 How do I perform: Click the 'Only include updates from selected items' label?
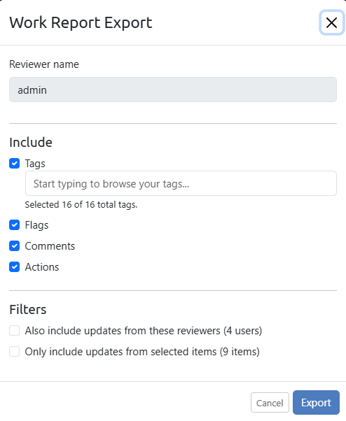pos(142,352)
